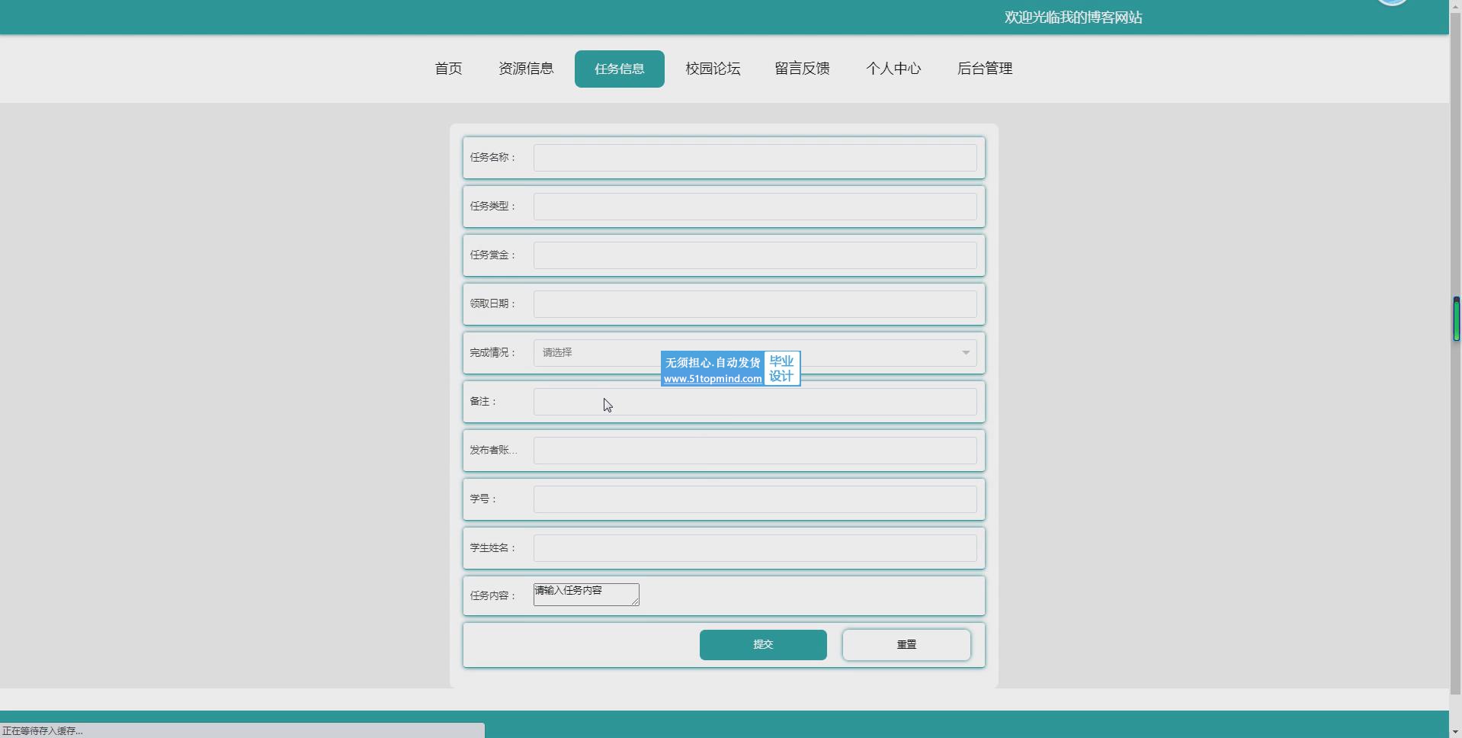The width and height of the screenshot is (1462, 738).
Task: Open 个人中心 personal center
Action: [893, 69]
